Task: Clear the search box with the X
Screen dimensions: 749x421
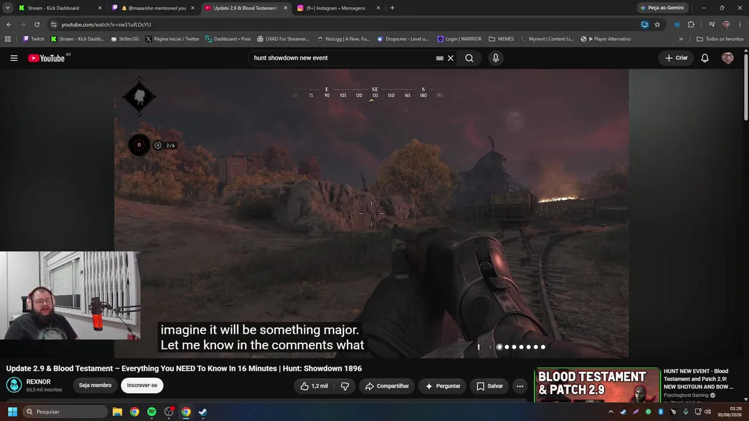Action: [451, 58]
